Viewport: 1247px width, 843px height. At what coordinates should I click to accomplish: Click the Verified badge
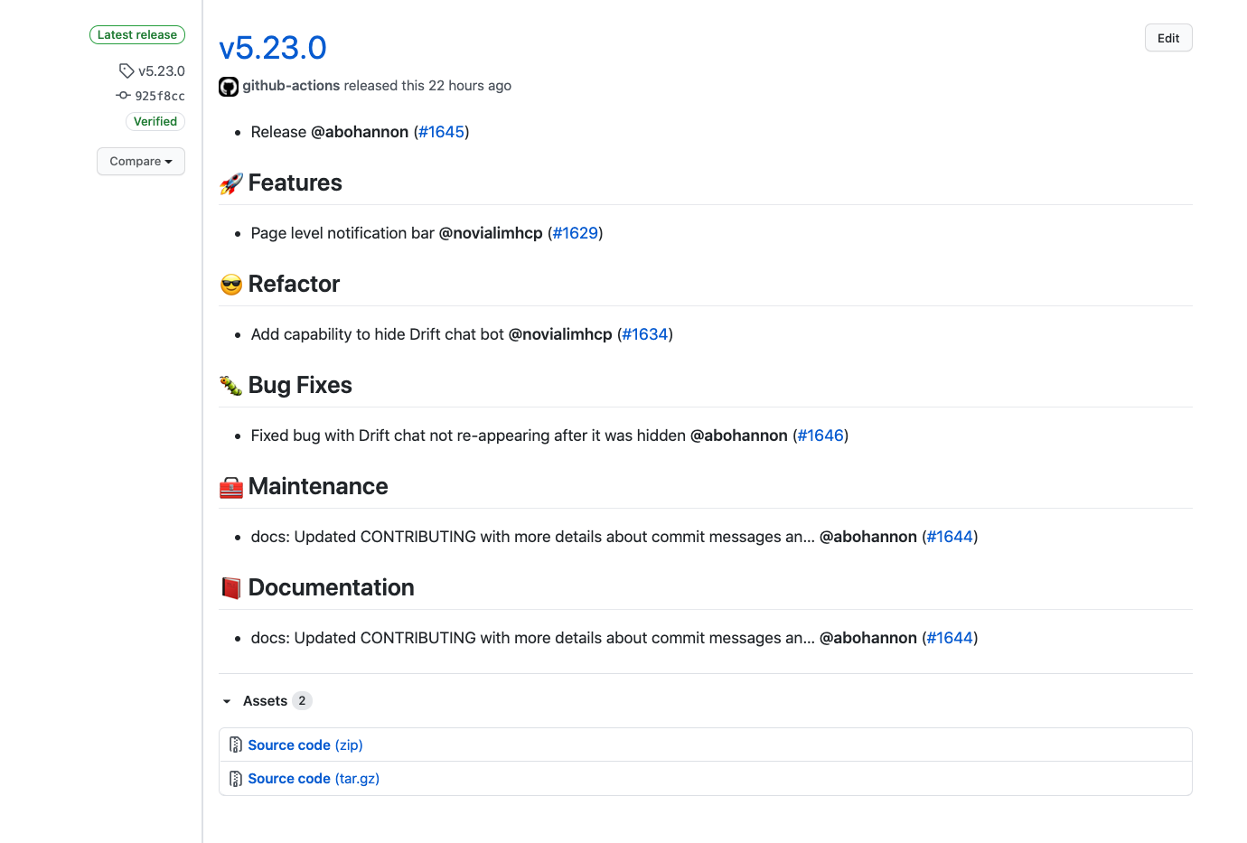point(155,121)
